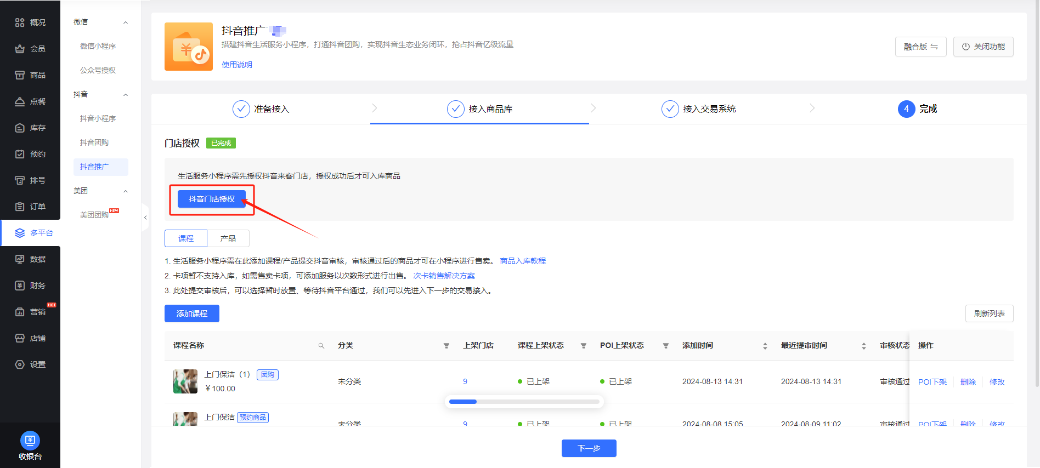This screenshot has height=468, width=1040.
Task: Open the 次卡销售解决方案 link
Action: click(444, 276)
